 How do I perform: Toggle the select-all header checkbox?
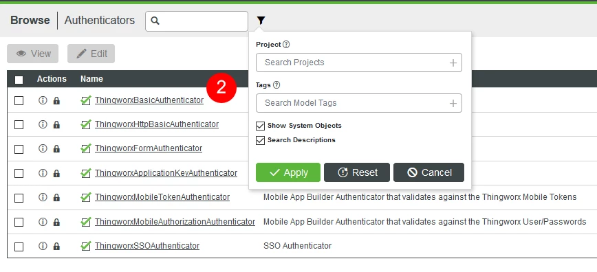click(19, 80)
